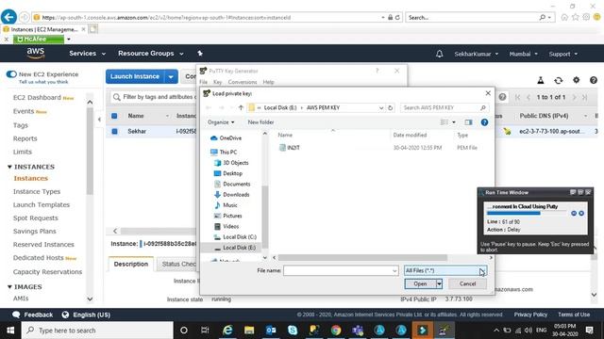Open EC2 console help question mark

[594, 79]
